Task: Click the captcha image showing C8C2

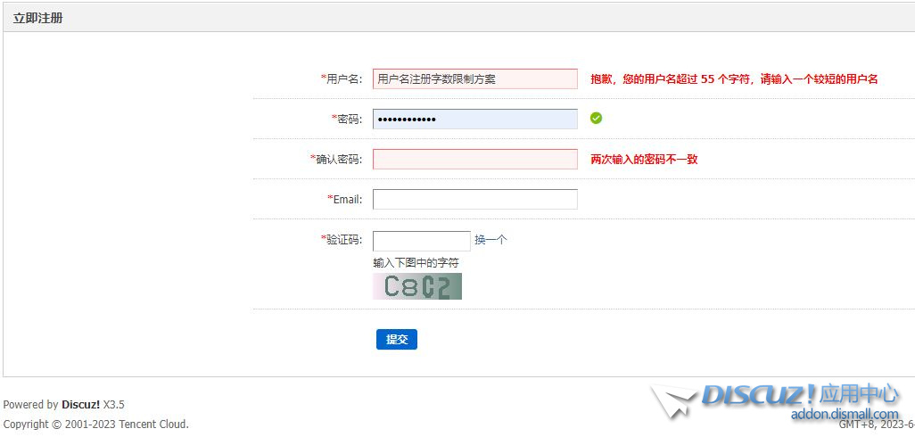Action: pyautogui.click(x=417, y=286)
